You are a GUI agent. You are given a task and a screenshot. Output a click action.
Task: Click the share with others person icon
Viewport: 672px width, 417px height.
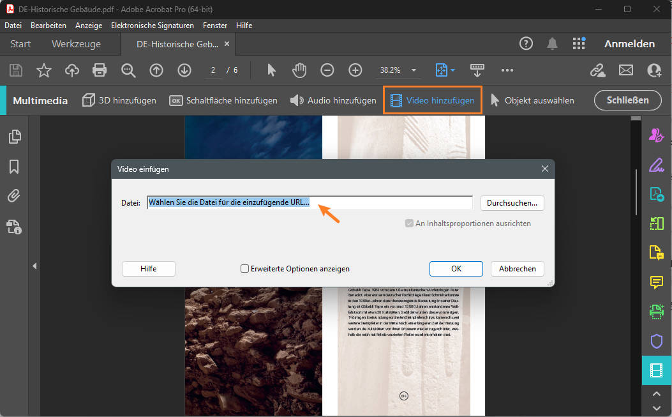(654, 70)
